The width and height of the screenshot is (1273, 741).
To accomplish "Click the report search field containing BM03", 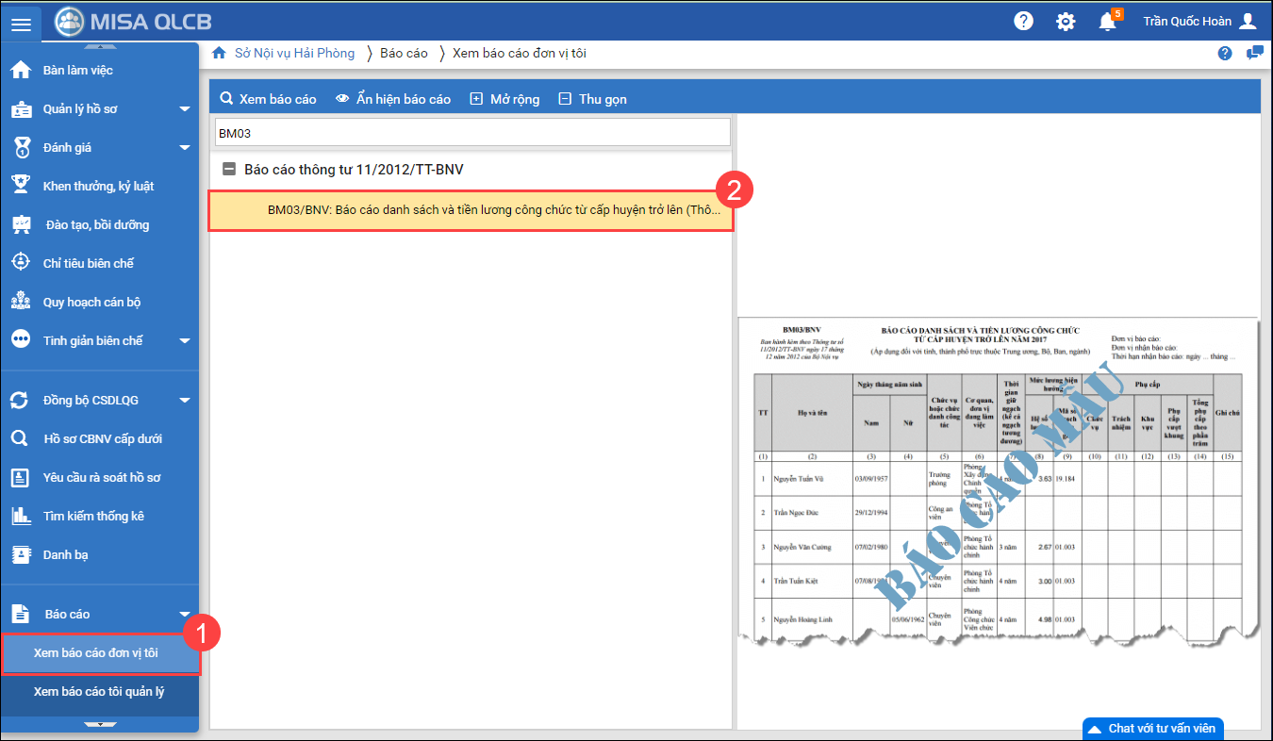I will click(x=471, y=133).
